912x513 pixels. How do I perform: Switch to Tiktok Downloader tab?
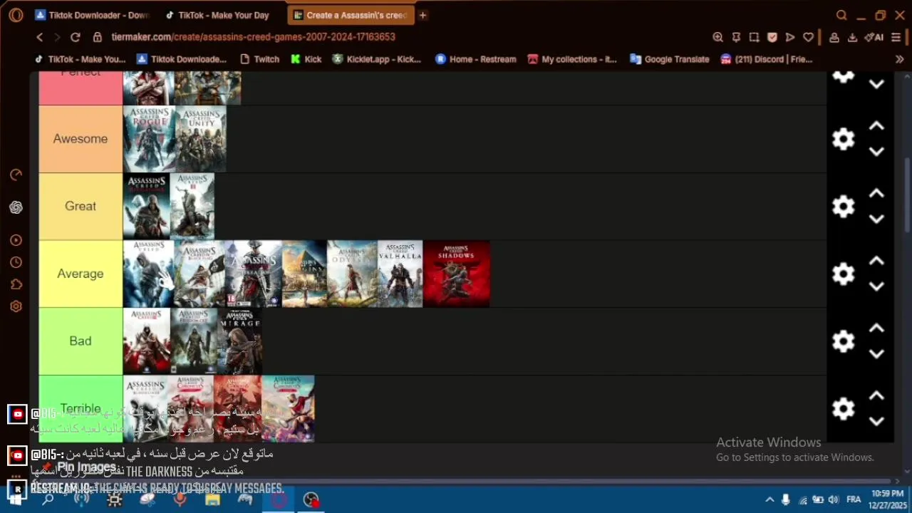pyautogui.click(x=91, y=15)
